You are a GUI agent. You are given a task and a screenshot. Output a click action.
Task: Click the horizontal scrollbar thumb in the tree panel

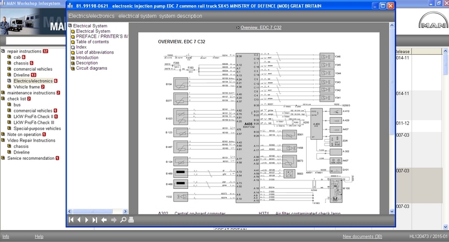(93, 211)
